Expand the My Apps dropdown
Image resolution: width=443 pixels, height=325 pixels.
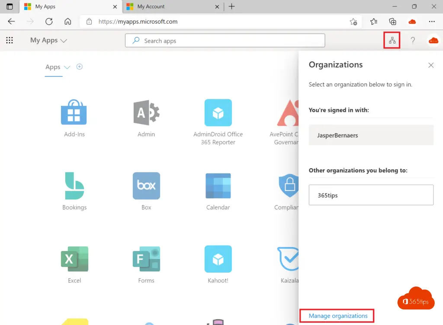[x=48, y=40]
